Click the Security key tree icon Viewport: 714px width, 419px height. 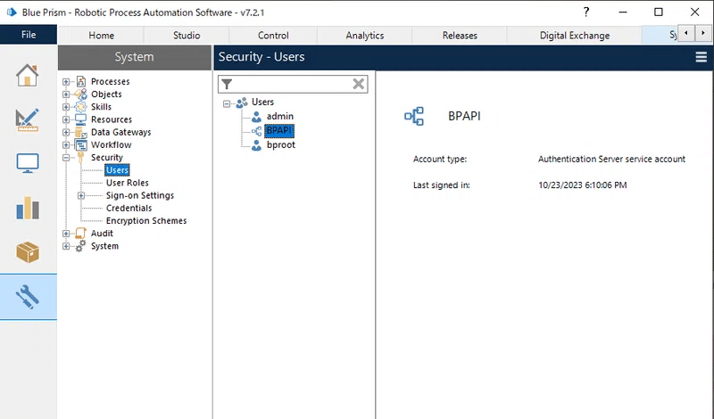[81, 158]
